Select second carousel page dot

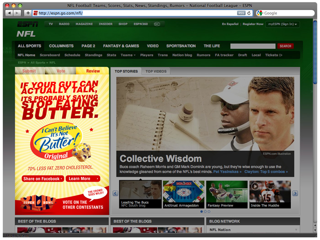coord(205,212)
